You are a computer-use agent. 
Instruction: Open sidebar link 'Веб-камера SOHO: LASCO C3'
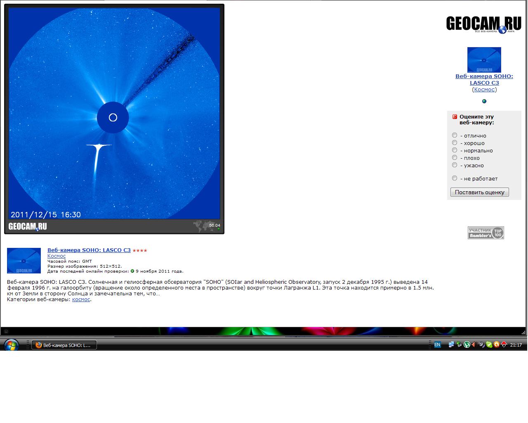tap(484, 79)
